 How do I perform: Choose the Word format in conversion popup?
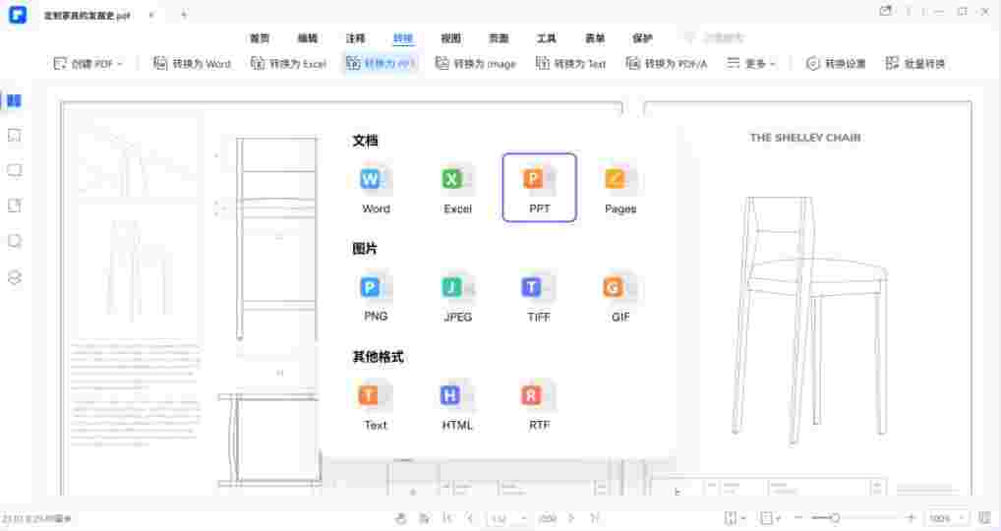(x=376, y=189)
